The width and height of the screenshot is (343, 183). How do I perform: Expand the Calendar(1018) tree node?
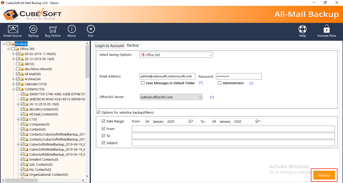tap(13, 84)
